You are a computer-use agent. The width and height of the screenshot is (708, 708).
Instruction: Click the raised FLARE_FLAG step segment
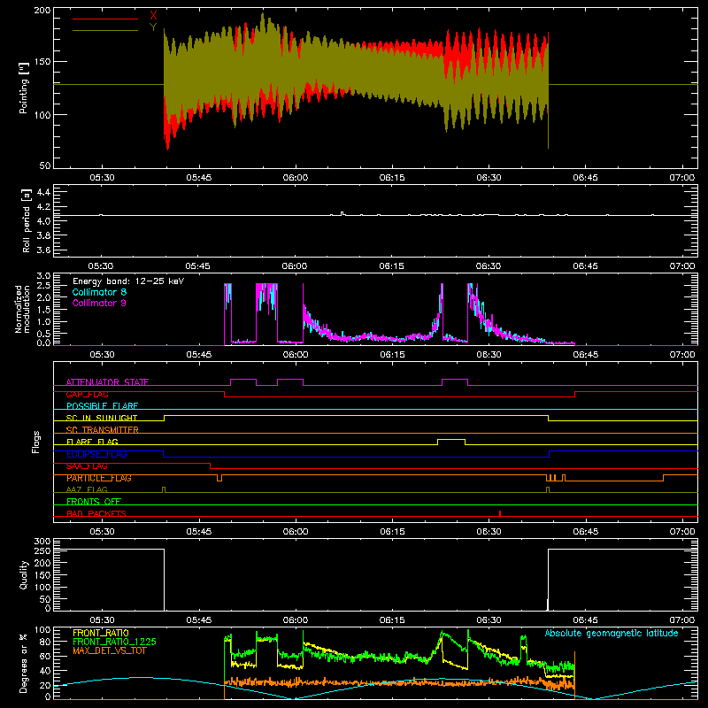click(x=451, y=439)
